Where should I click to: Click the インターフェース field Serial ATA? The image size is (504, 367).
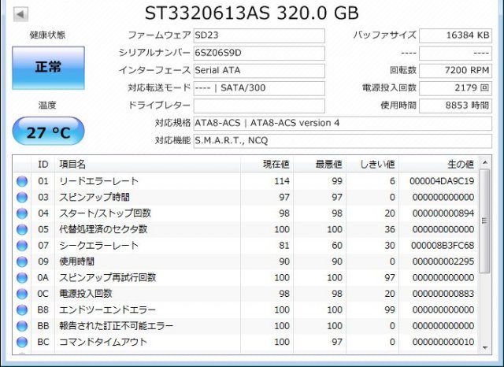[259, 71]
